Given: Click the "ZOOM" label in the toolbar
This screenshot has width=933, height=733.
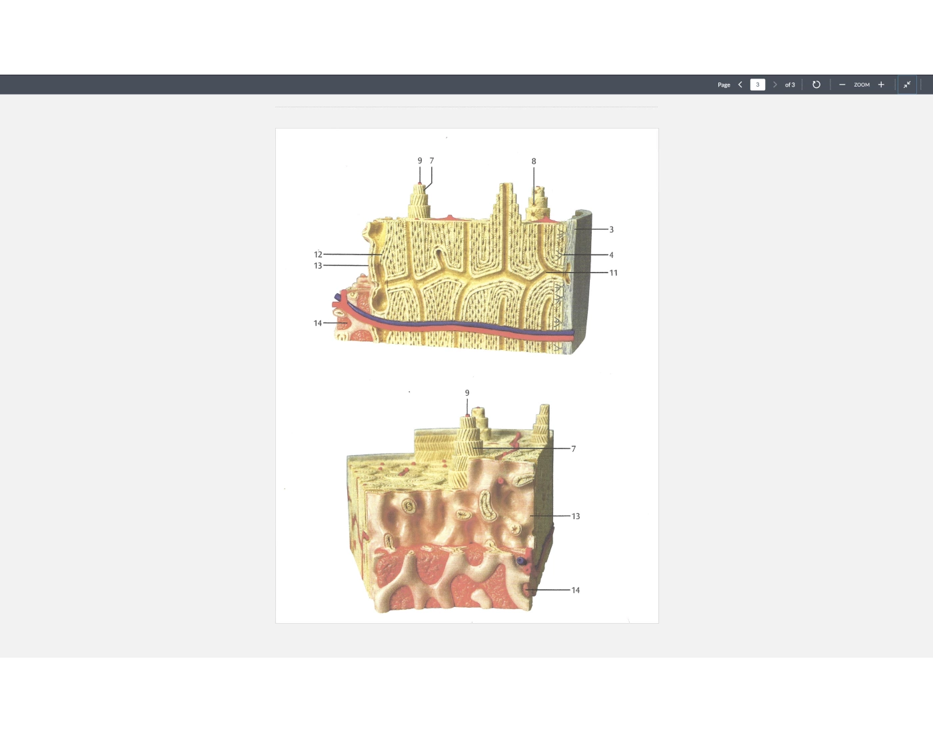Looking at the screenshot, I should 862,85.
